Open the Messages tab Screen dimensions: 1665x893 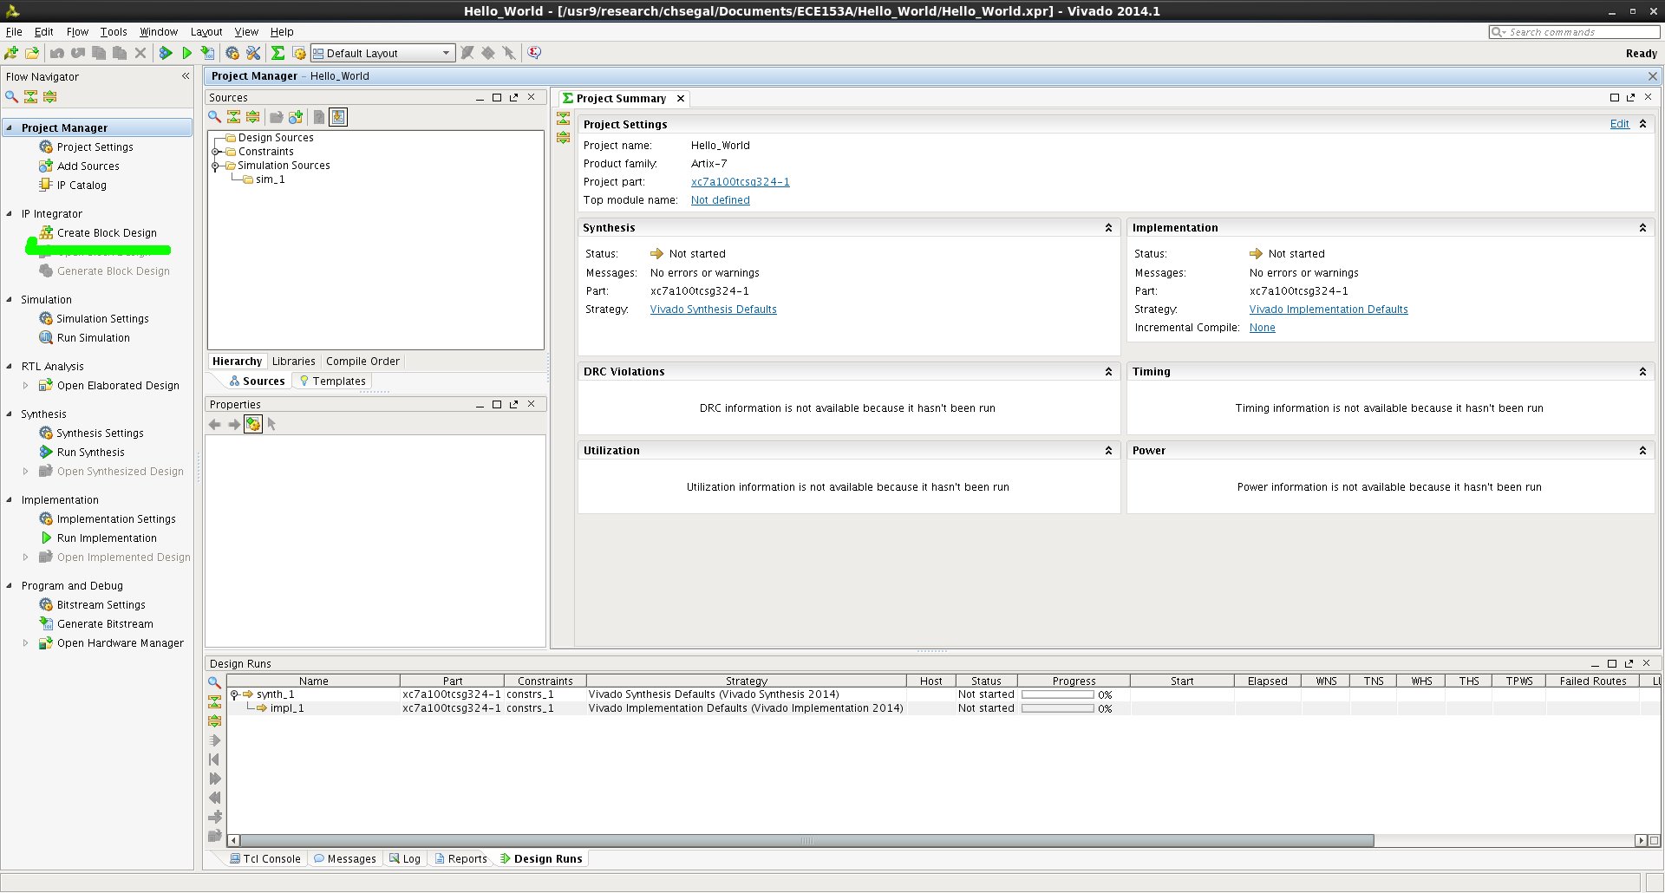click(x=344, y=859)
